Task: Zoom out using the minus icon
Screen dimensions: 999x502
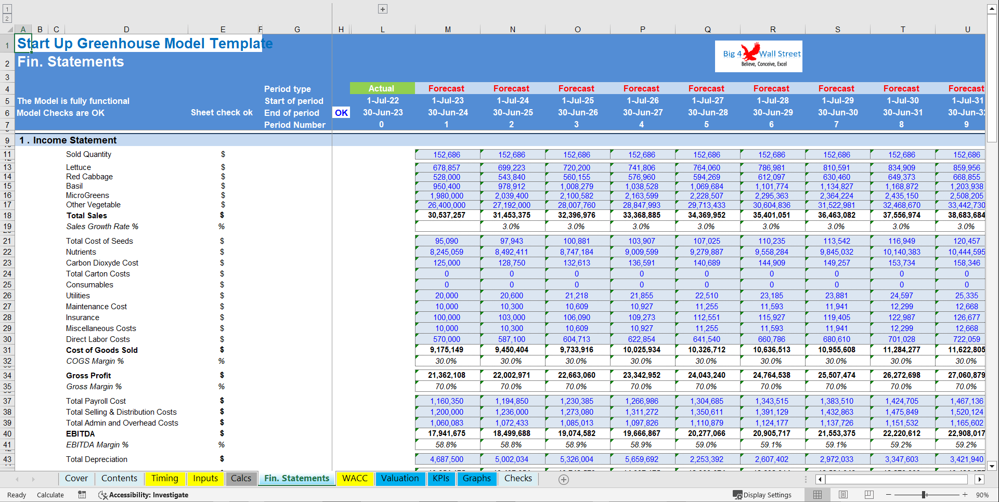Action: click(889, 495)
